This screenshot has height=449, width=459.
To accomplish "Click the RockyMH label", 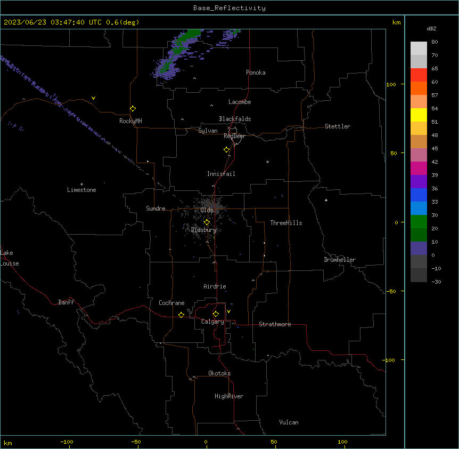I will pyautogui.click(x=130, y=121).
